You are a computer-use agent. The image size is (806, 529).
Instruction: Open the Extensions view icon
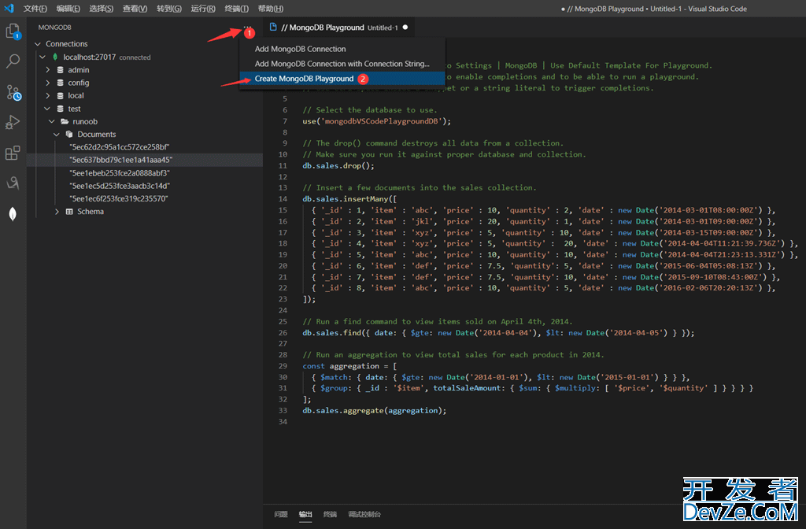point(13,153)
